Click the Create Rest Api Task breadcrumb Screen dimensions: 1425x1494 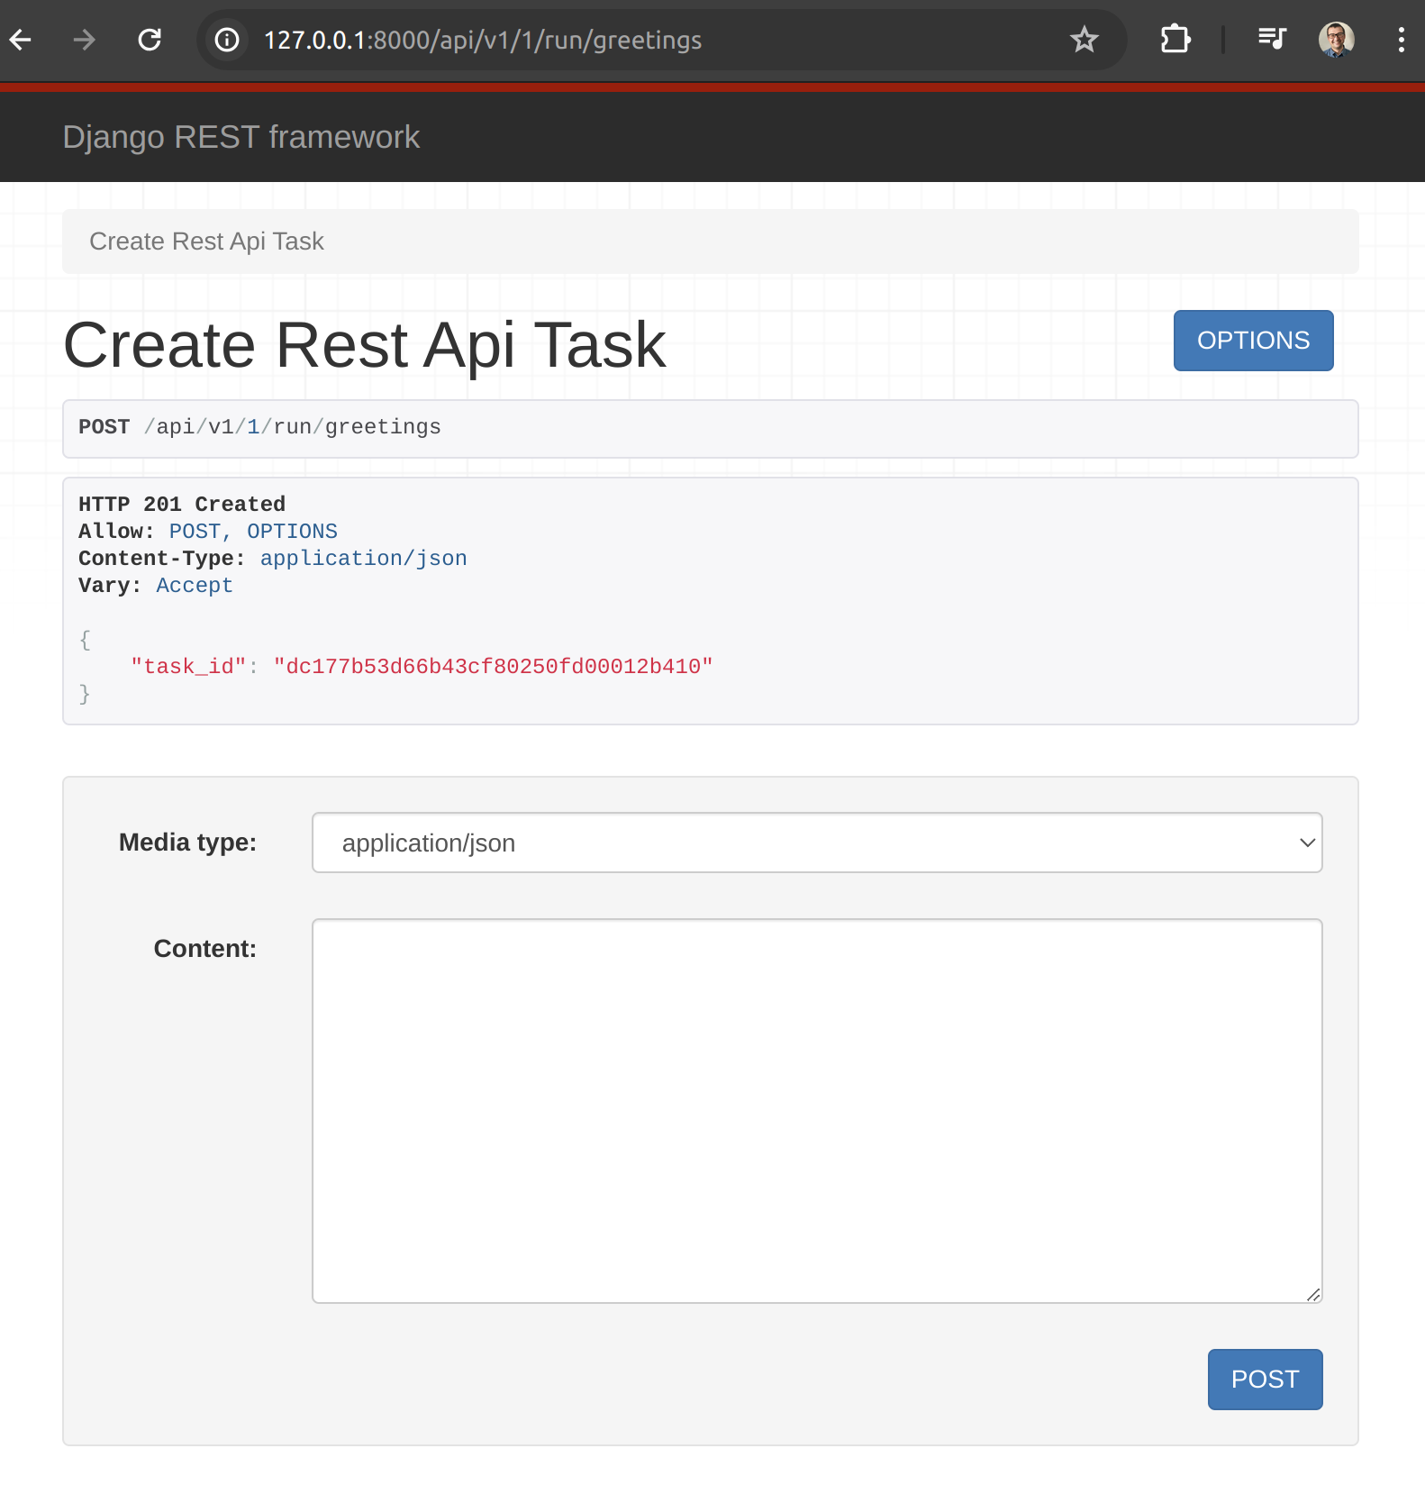pyautogui.click(x=206, y=241)
